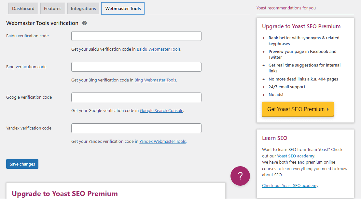
Task: Click Rank better with synonyms item
Action: pyautogui.click(x=304, y=41)
